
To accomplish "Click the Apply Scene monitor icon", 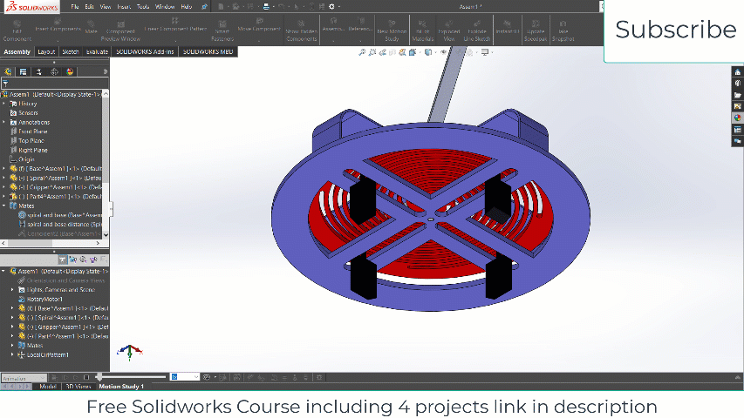I will tap(484, 52).
